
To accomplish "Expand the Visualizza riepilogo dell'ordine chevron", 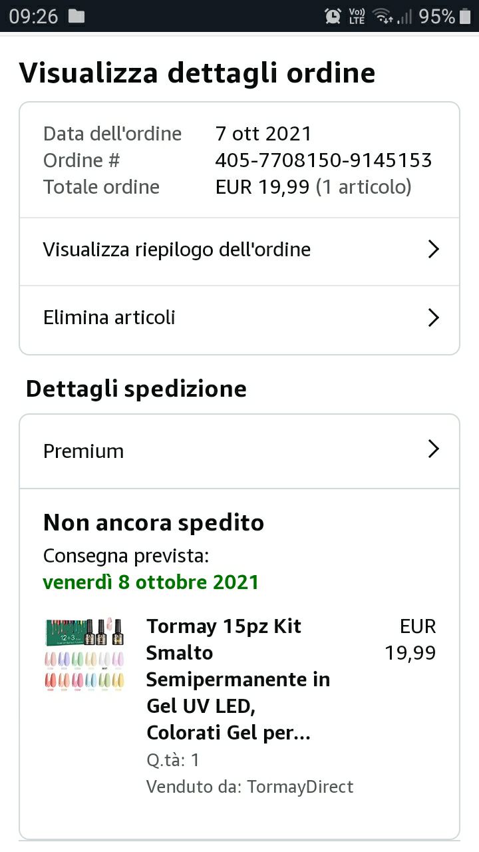I will click(433, 250).
